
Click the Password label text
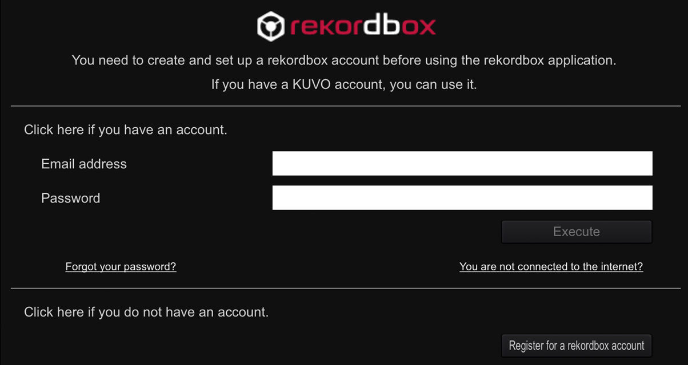pos(71,198)
